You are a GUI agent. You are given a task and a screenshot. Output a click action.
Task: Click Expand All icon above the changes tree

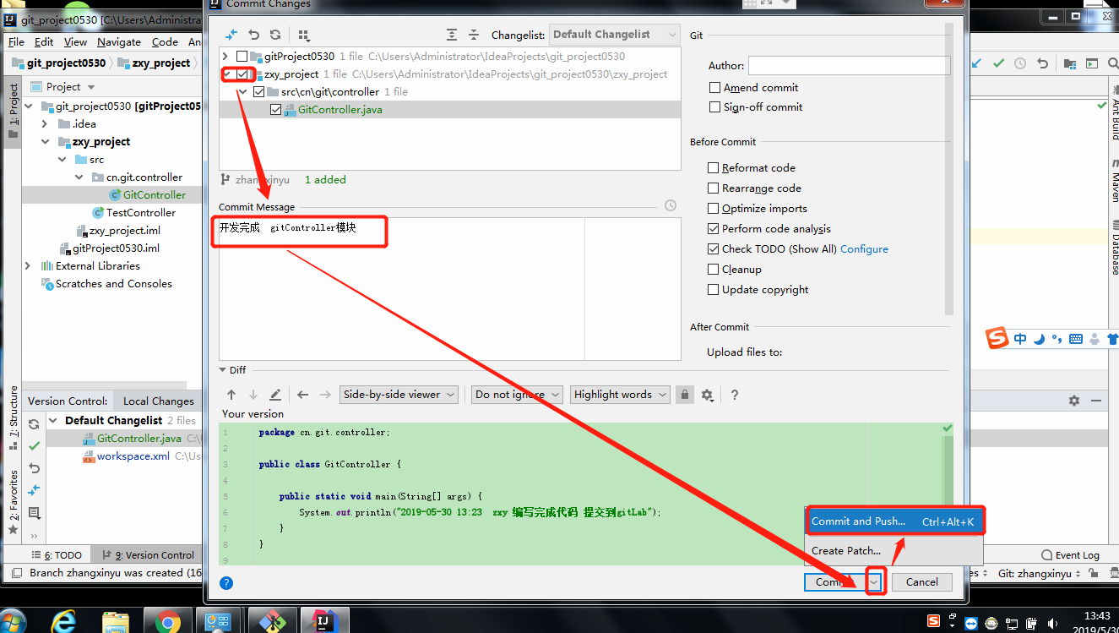(452, 35)
